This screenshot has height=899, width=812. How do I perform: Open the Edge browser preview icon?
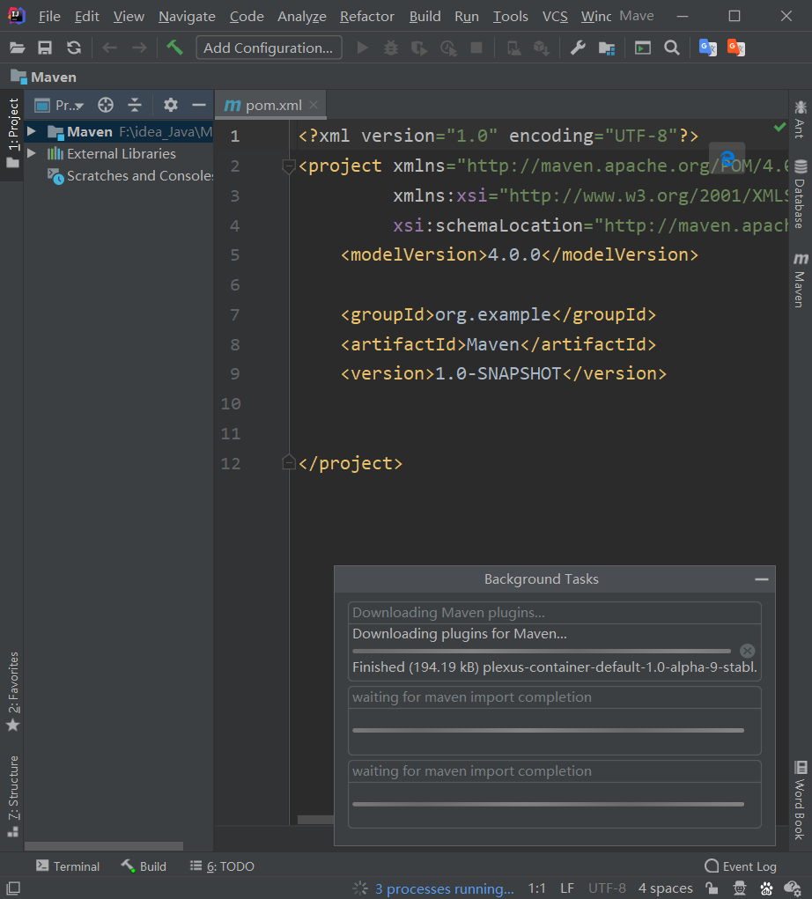click(x=727, y=158)
